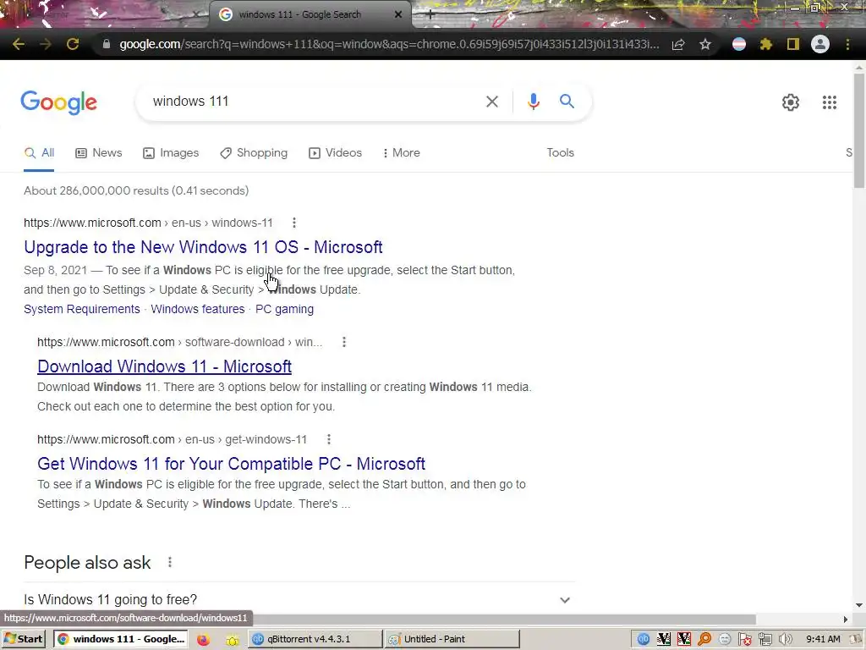This screenshot has width=866, height=650.
Task: Share this page via the share icon
Action: [678, 44]
